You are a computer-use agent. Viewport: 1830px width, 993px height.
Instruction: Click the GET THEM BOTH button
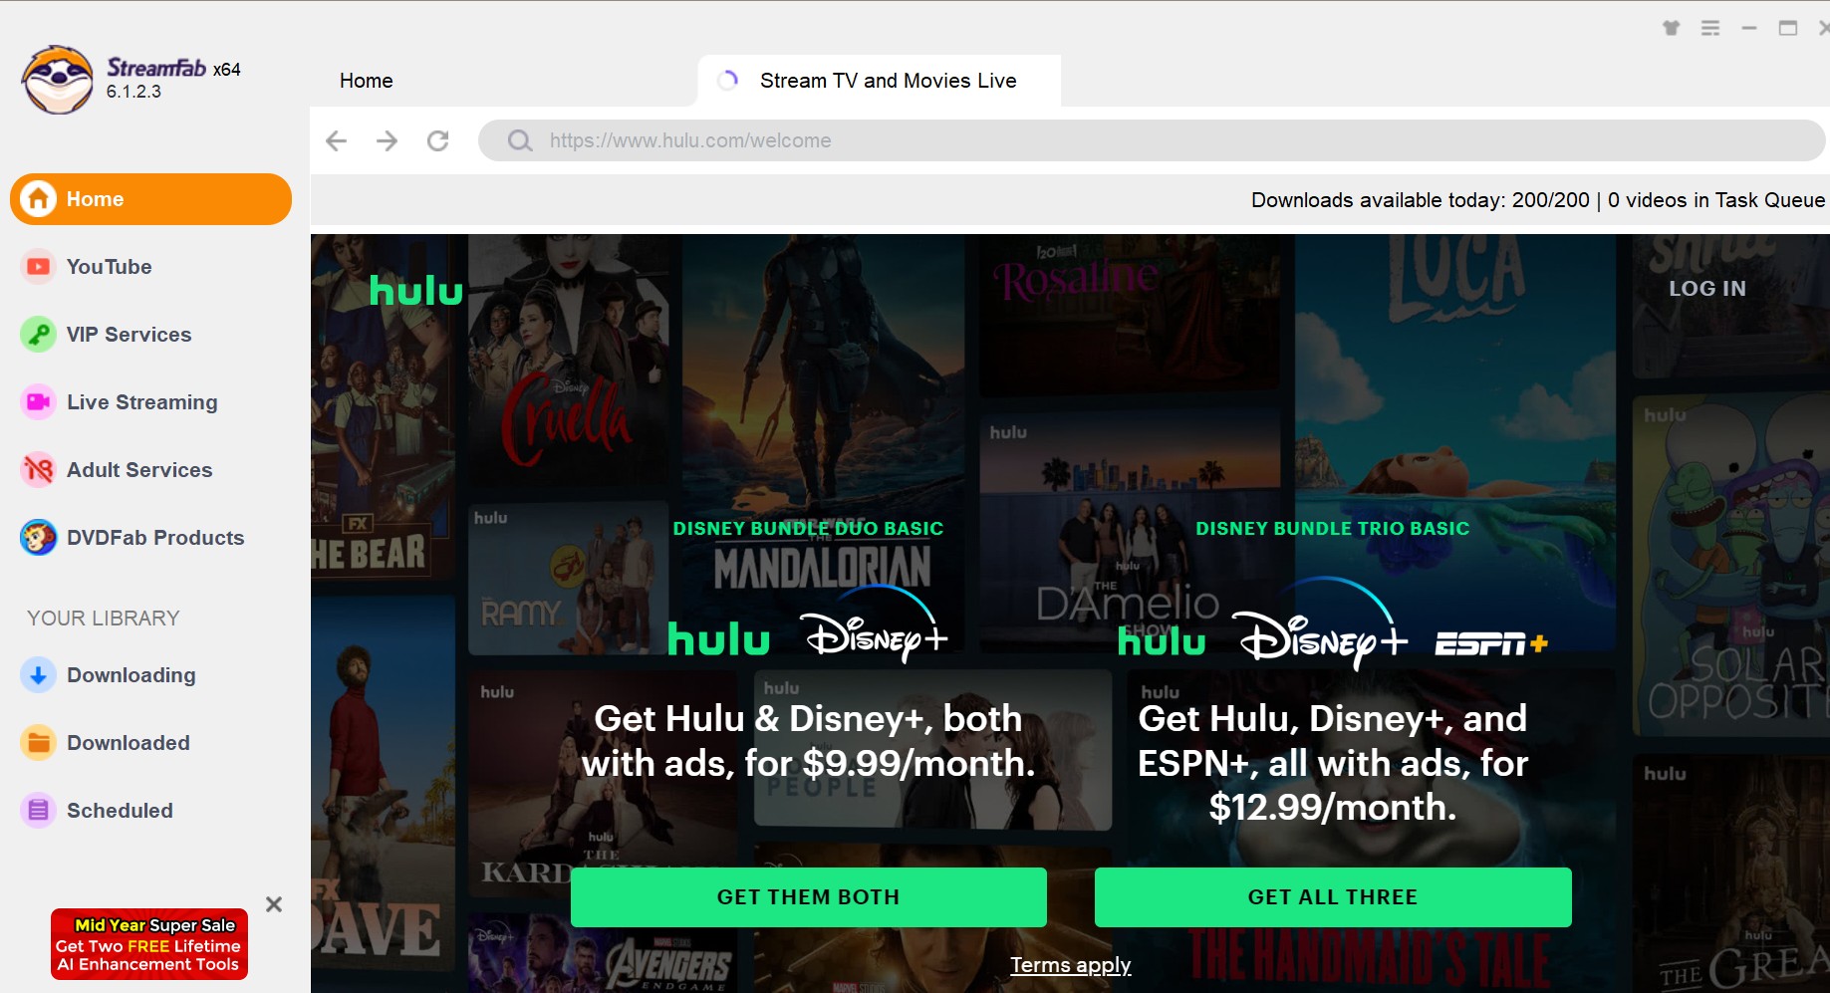click(809, 897)
